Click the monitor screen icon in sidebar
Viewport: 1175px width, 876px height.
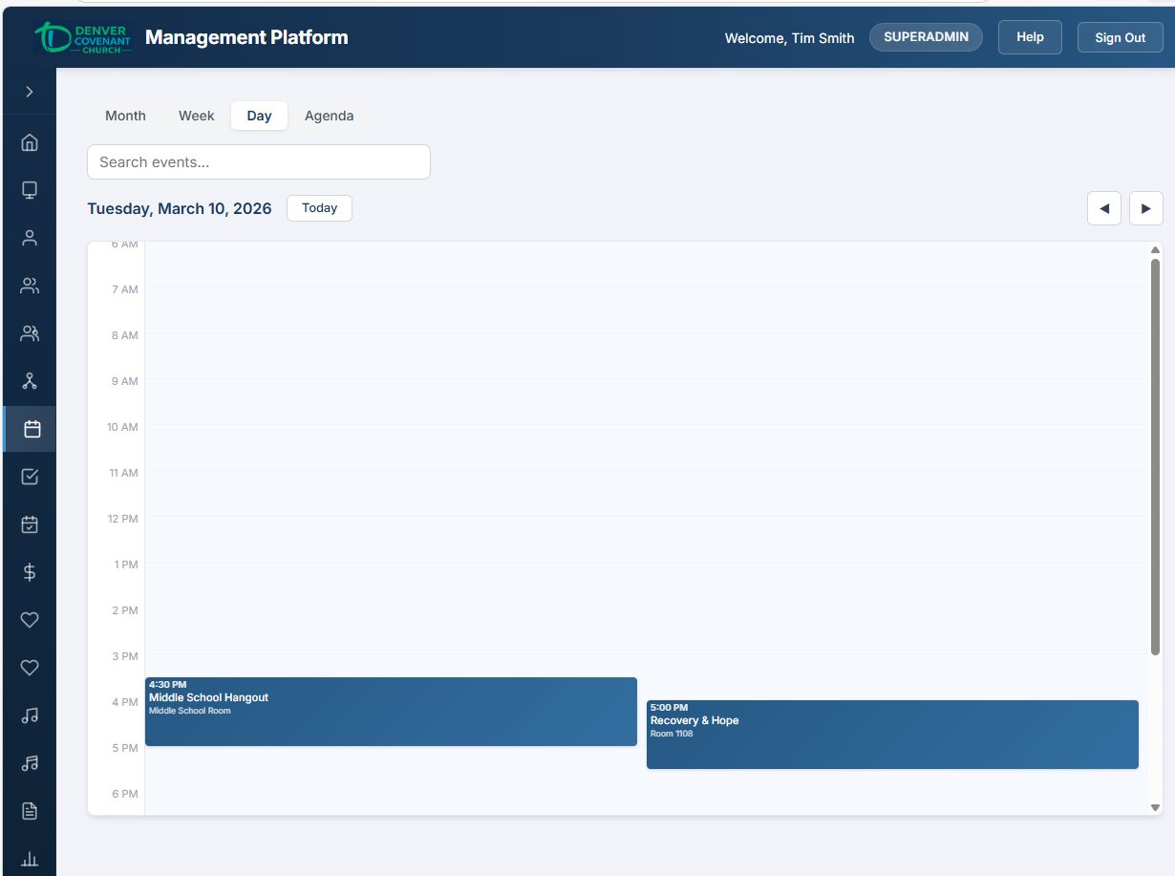[x=30, y=190]
